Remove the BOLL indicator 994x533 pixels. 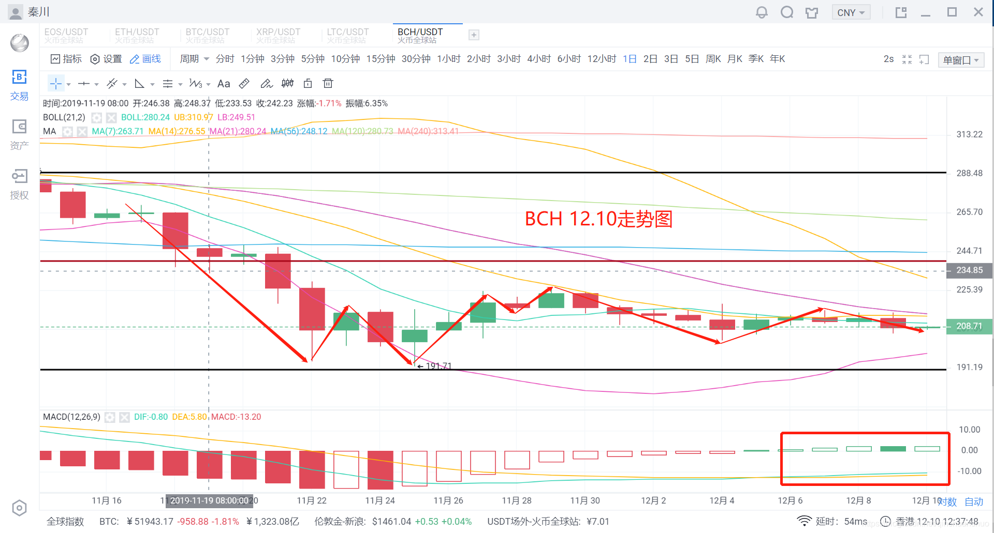coord(111,117)
